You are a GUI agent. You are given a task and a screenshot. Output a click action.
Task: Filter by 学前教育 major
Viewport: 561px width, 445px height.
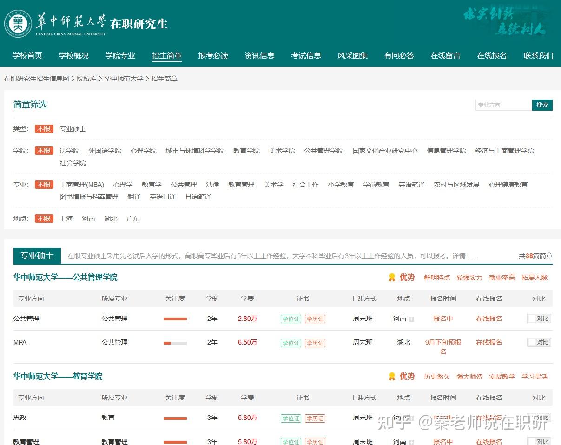376,185
